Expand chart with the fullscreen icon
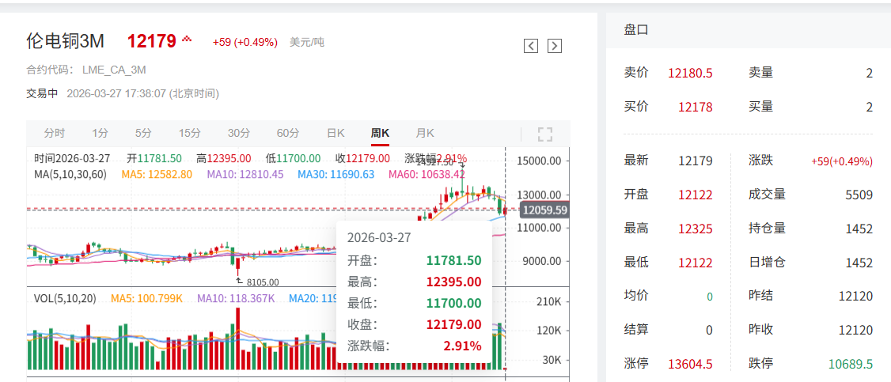The width and height of the screenshot is (891, 382). [544, 134]
